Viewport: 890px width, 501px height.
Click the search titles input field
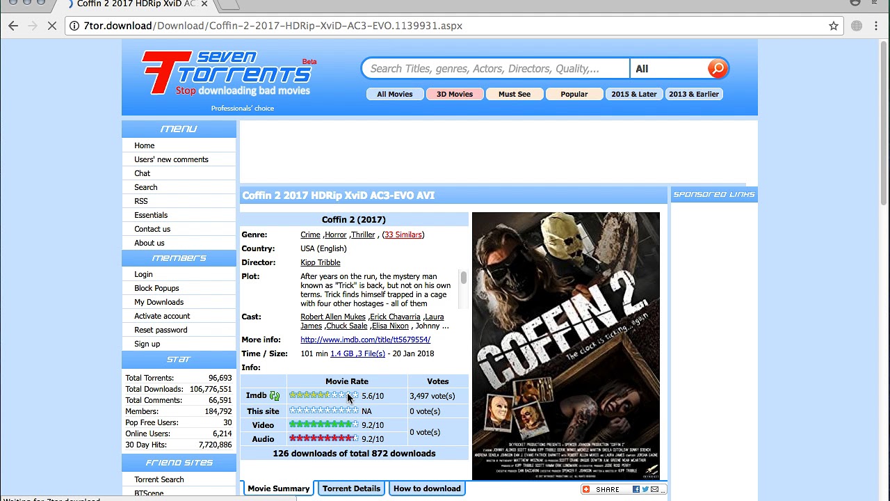click(x=495, y=69)
